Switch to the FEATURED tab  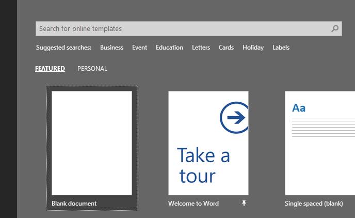pos(50,68)
